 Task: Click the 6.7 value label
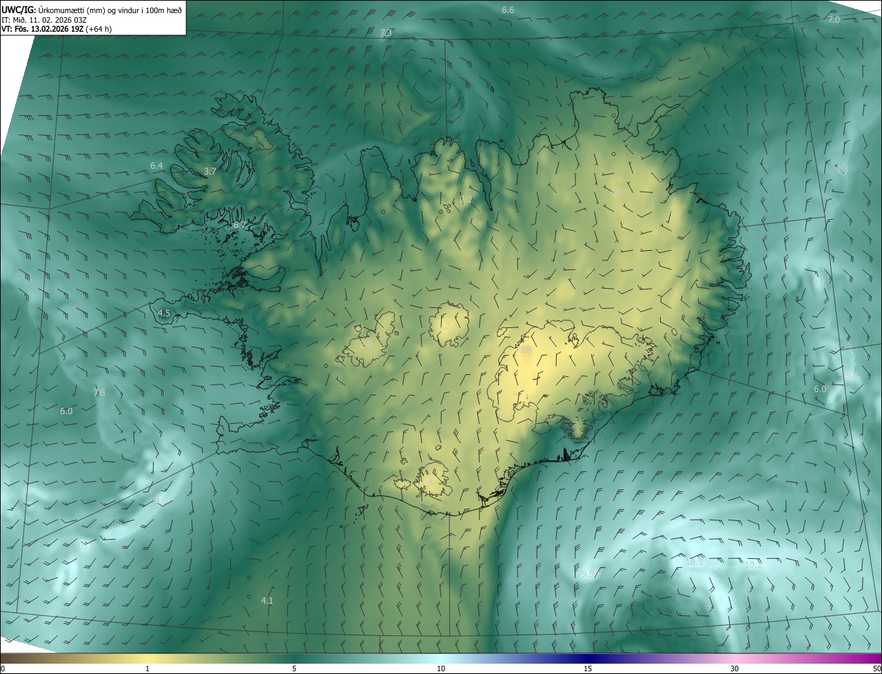point(239,225)
